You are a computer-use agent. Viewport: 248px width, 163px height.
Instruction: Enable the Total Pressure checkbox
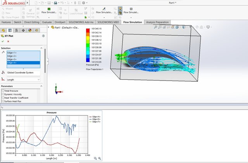[x=3, y=91]
